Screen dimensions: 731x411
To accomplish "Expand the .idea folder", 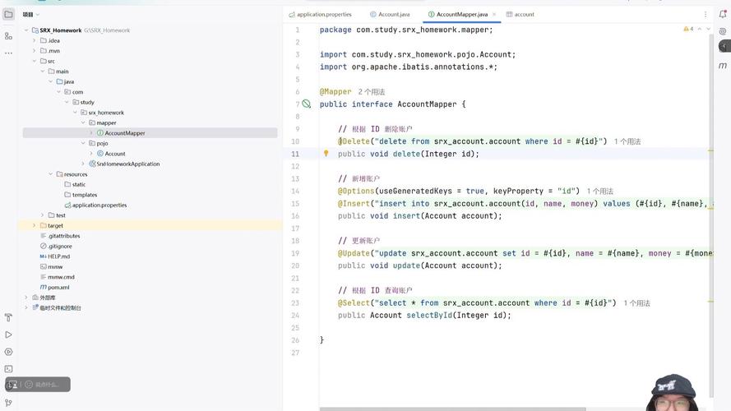I will point(34,40).
